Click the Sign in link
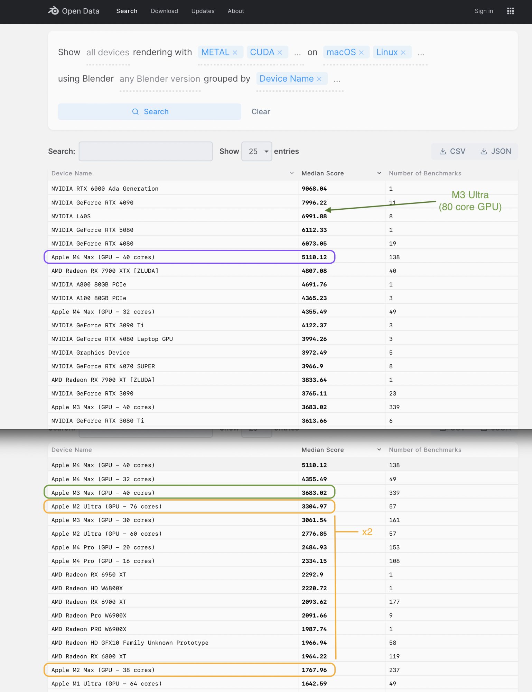The image size is (532, 692). click(484, 11)
